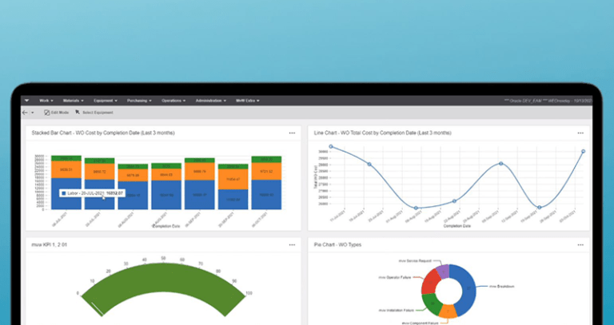Click the 'mvw Operator Failure' pie label

coord(395,277)
